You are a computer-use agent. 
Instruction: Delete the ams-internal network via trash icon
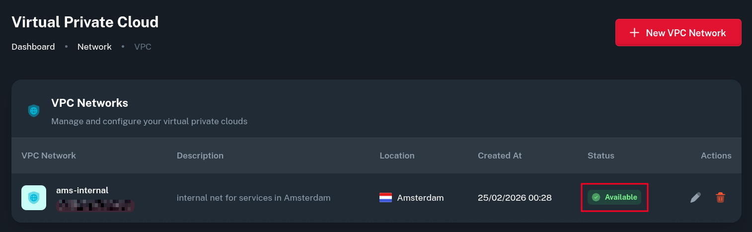720,198
